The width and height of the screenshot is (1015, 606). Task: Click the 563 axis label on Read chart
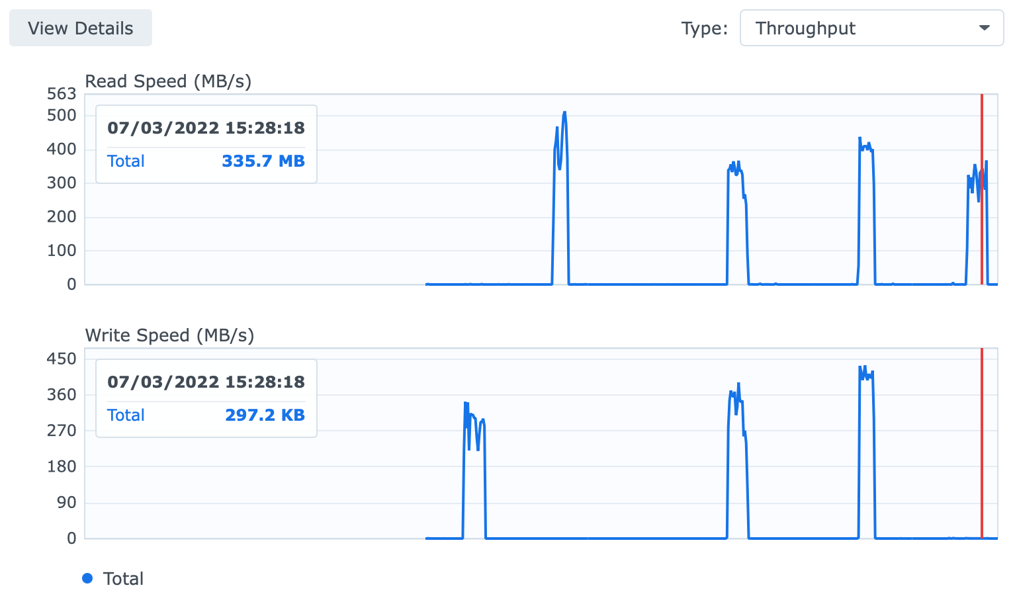point(62,95)
